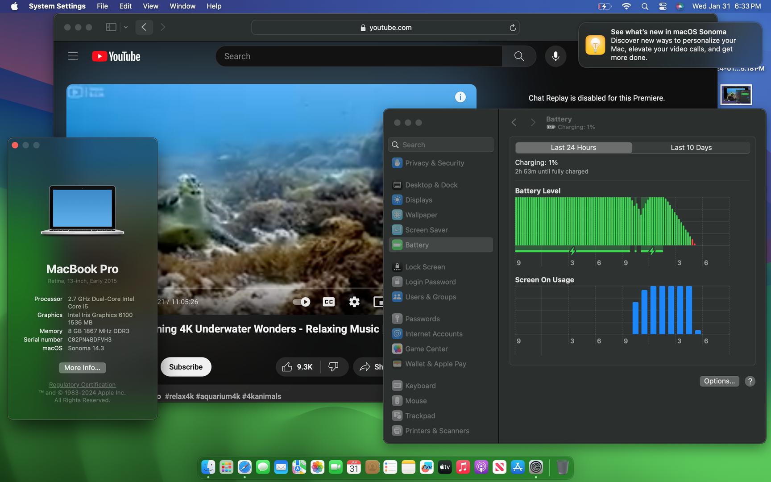The image size is (771, 482).
Task: Launch Freeform from the Dock
Action: (427, 467)
